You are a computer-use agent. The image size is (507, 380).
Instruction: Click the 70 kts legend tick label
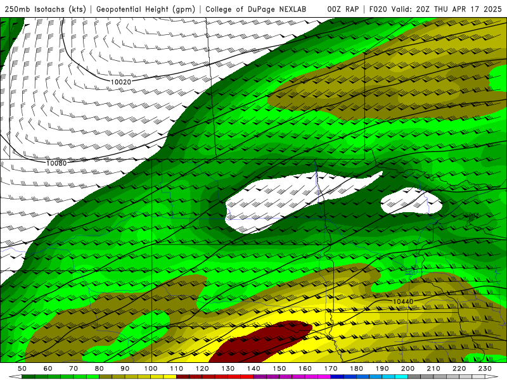pyautogui.click(x=74, y=369)
